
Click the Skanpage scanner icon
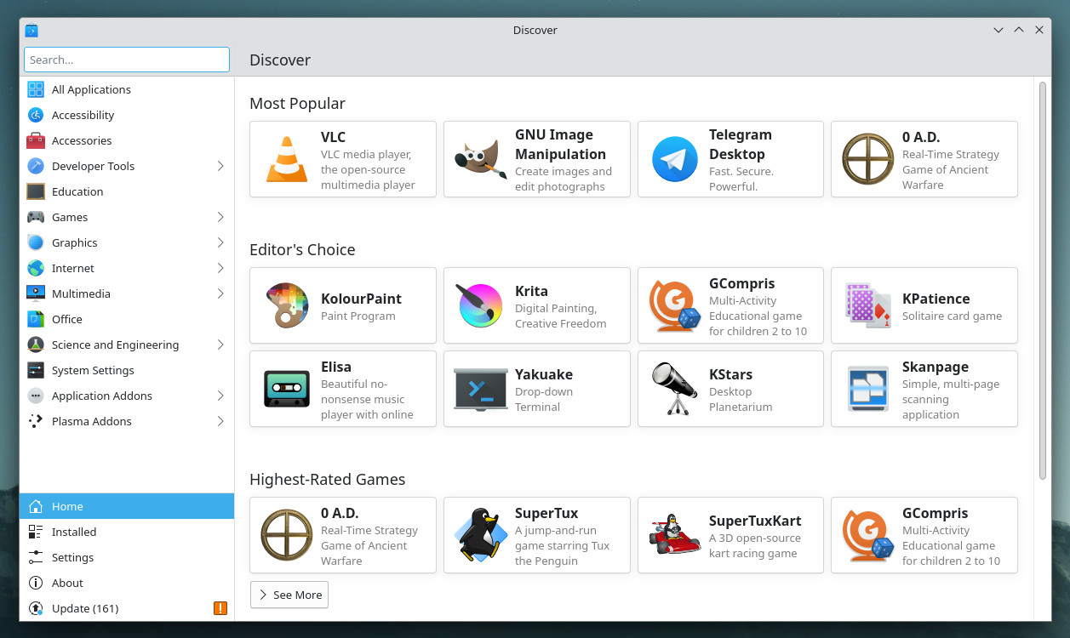point(868,389)
